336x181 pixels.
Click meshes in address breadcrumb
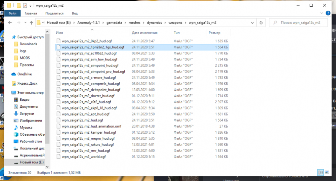pos(134,22)
